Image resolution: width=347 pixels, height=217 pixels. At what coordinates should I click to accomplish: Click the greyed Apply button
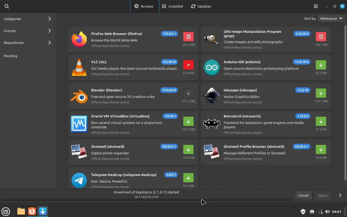click(323, 195)
